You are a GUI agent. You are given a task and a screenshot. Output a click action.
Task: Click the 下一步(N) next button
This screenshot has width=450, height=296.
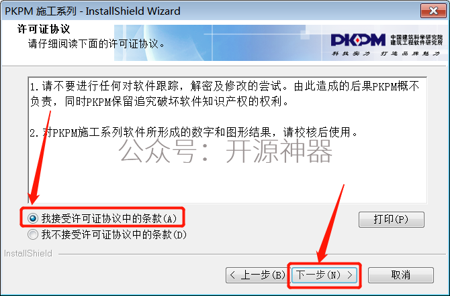324,275
